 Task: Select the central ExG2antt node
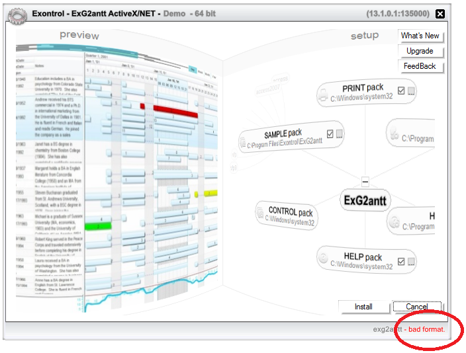point(366,200)
